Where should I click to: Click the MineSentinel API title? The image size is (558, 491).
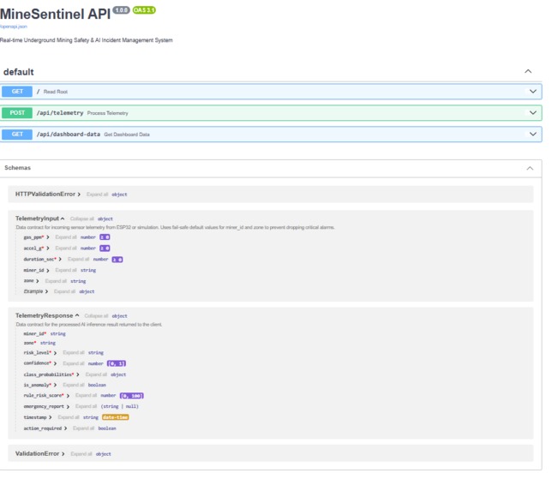coord(55,14)
